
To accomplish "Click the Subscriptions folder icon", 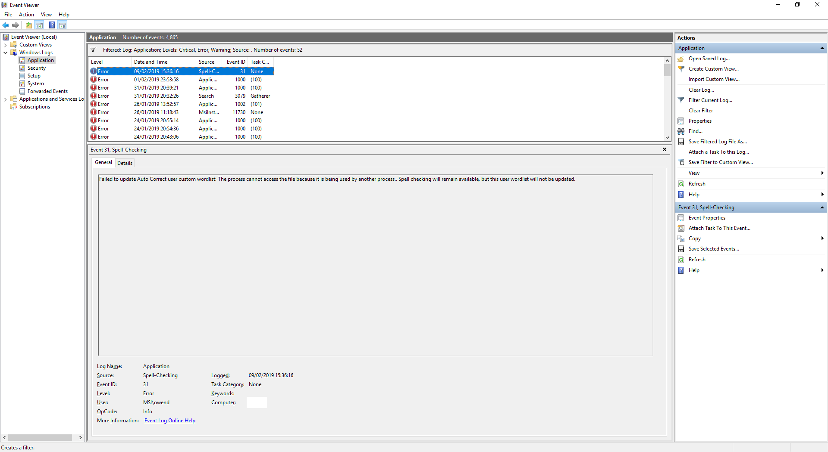I will (14, 107).
